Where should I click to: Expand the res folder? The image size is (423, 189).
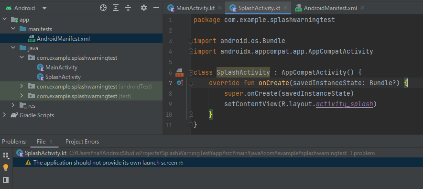point(13,105)
